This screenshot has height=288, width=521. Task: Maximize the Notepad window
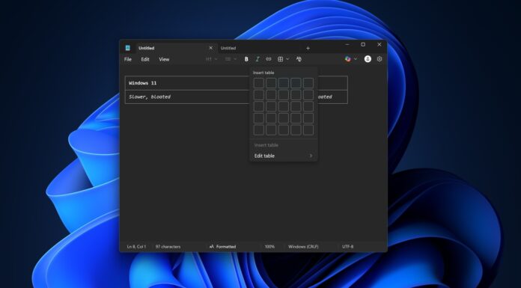click(x=363, y=45)
